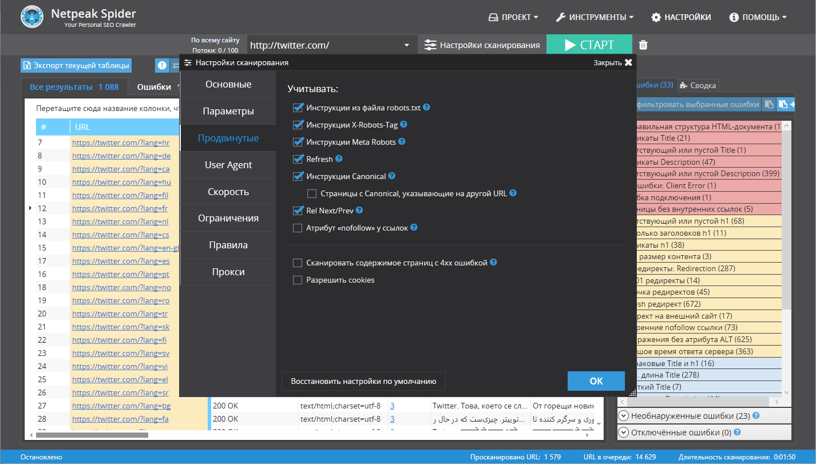Toggle Инструкции Meta Robots checkbox
Viewport: 816px width, 464px height.
[298, 141]
